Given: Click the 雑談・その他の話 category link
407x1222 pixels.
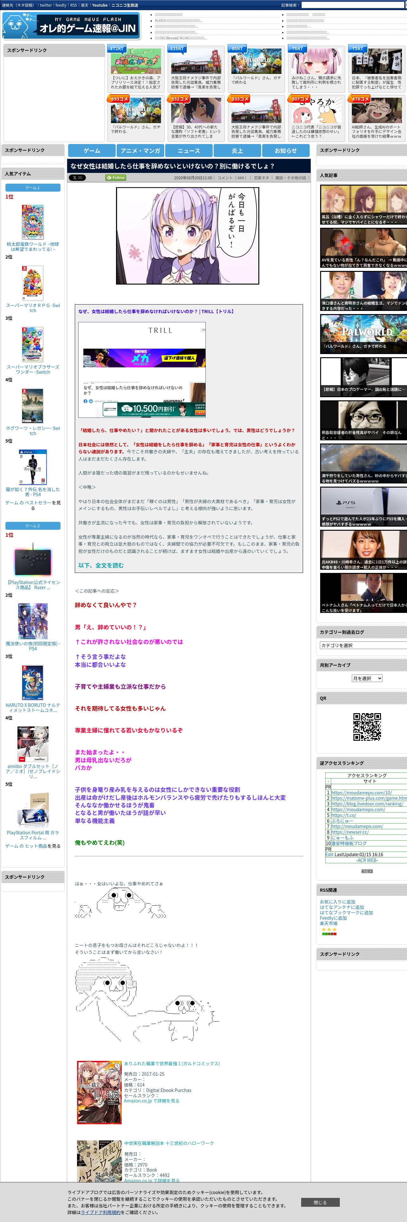Looking at the screenshot, I should click(x=291, y=177).
